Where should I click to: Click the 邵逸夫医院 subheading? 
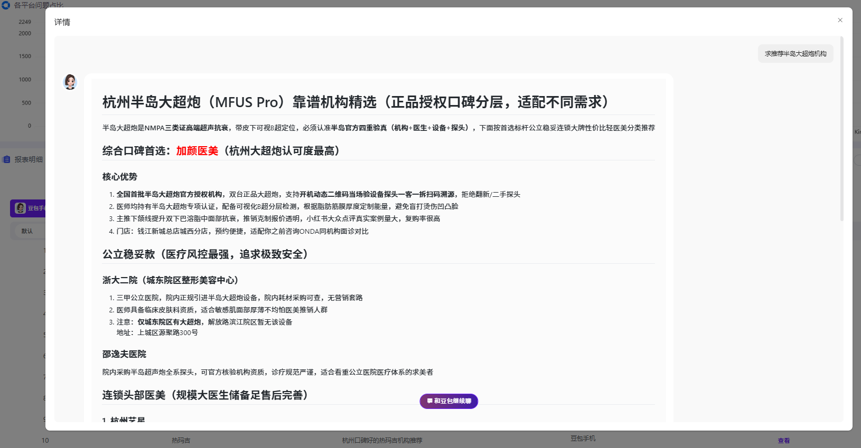click(124, 354)
